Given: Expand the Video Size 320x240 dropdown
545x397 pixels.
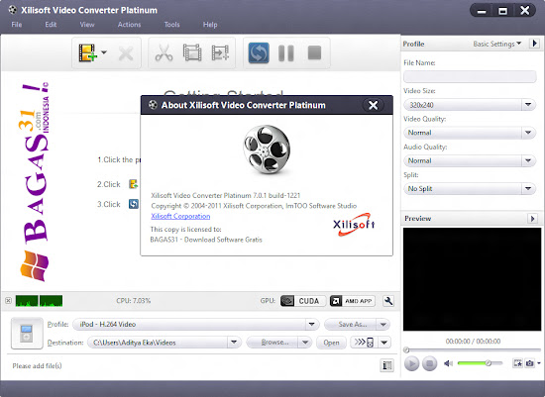Looking at the screenshot, I should pyautogui.click(x=470, y=105).
